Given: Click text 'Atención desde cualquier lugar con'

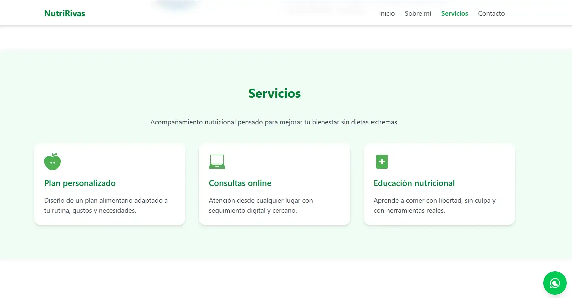Looking at the screenshot, I should coord(261,200).
